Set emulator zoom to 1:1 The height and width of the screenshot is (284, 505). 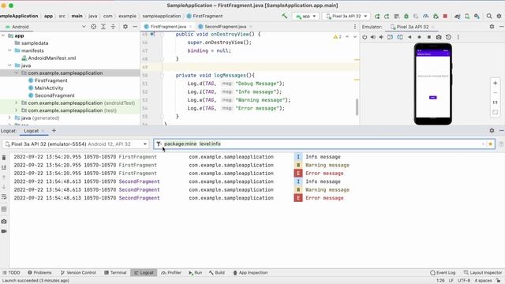click(x=495, y=103)
